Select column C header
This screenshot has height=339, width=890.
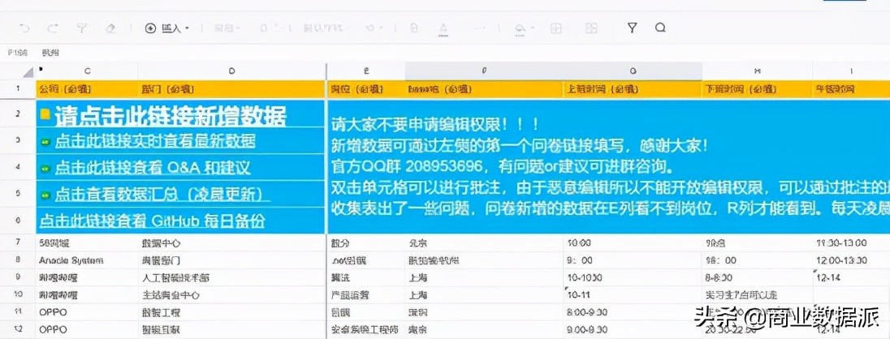pos(87,71)
